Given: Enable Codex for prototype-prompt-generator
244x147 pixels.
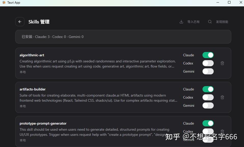Looking at the screenshot, I should (208, 131).
